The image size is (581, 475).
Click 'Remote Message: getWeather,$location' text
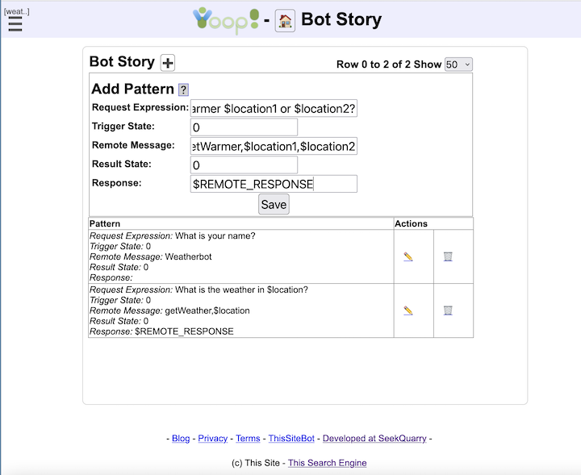click(x=169, y=310)
